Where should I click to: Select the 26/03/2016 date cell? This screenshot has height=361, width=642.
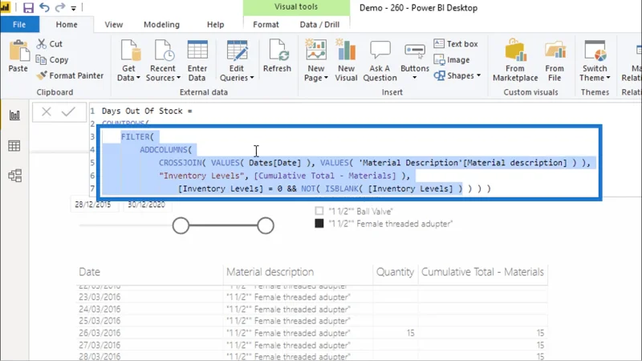pos(100,333)
